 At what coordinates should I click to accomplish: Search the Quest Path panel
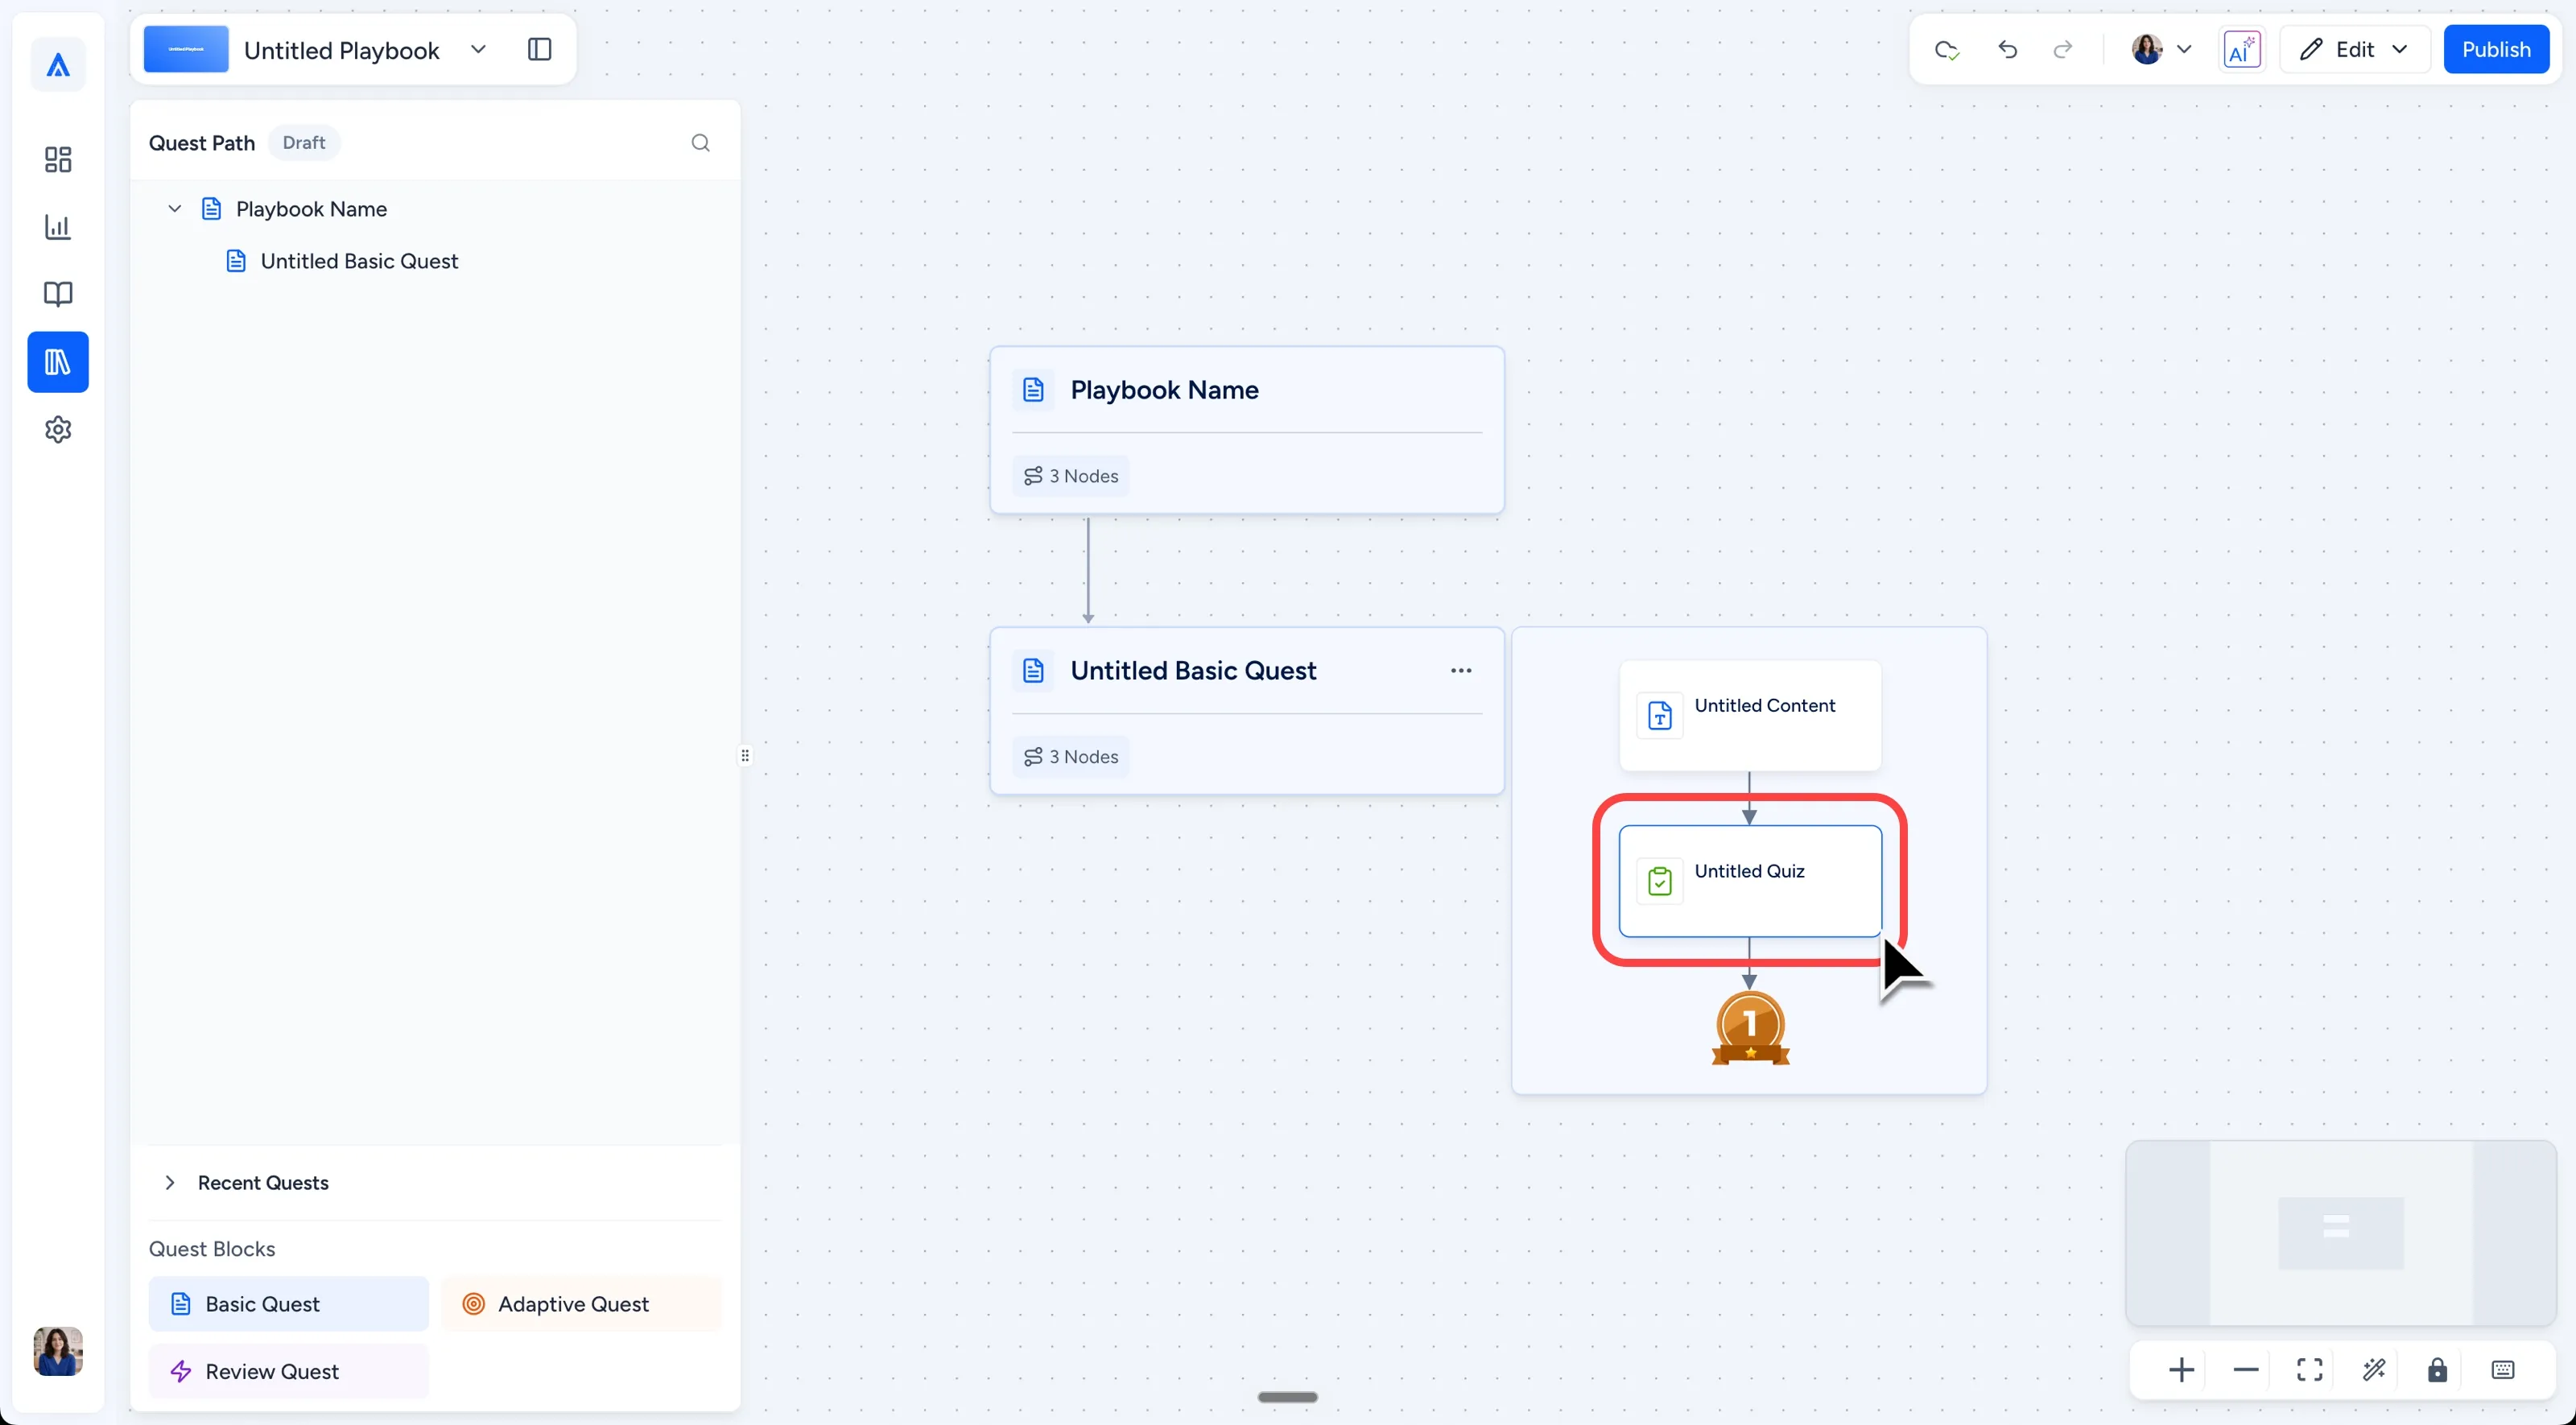click(700, 143)
